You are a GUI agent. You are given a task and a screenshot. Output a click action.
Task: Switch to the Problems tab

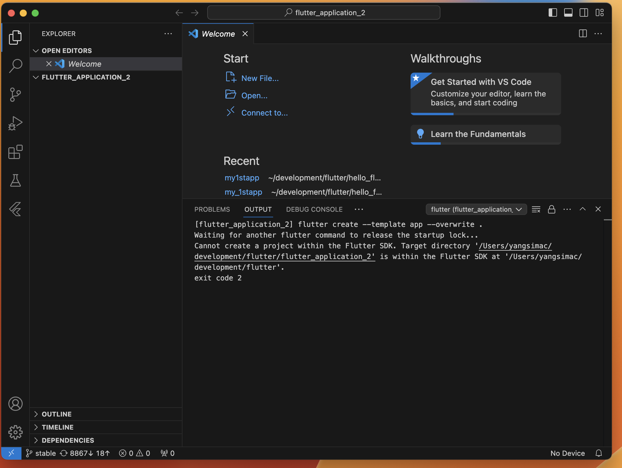(212, 209)
